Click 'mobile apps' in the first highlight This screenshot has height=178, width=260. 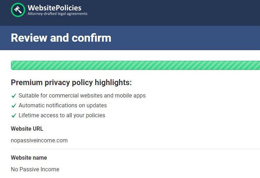(x=131, y=96)
